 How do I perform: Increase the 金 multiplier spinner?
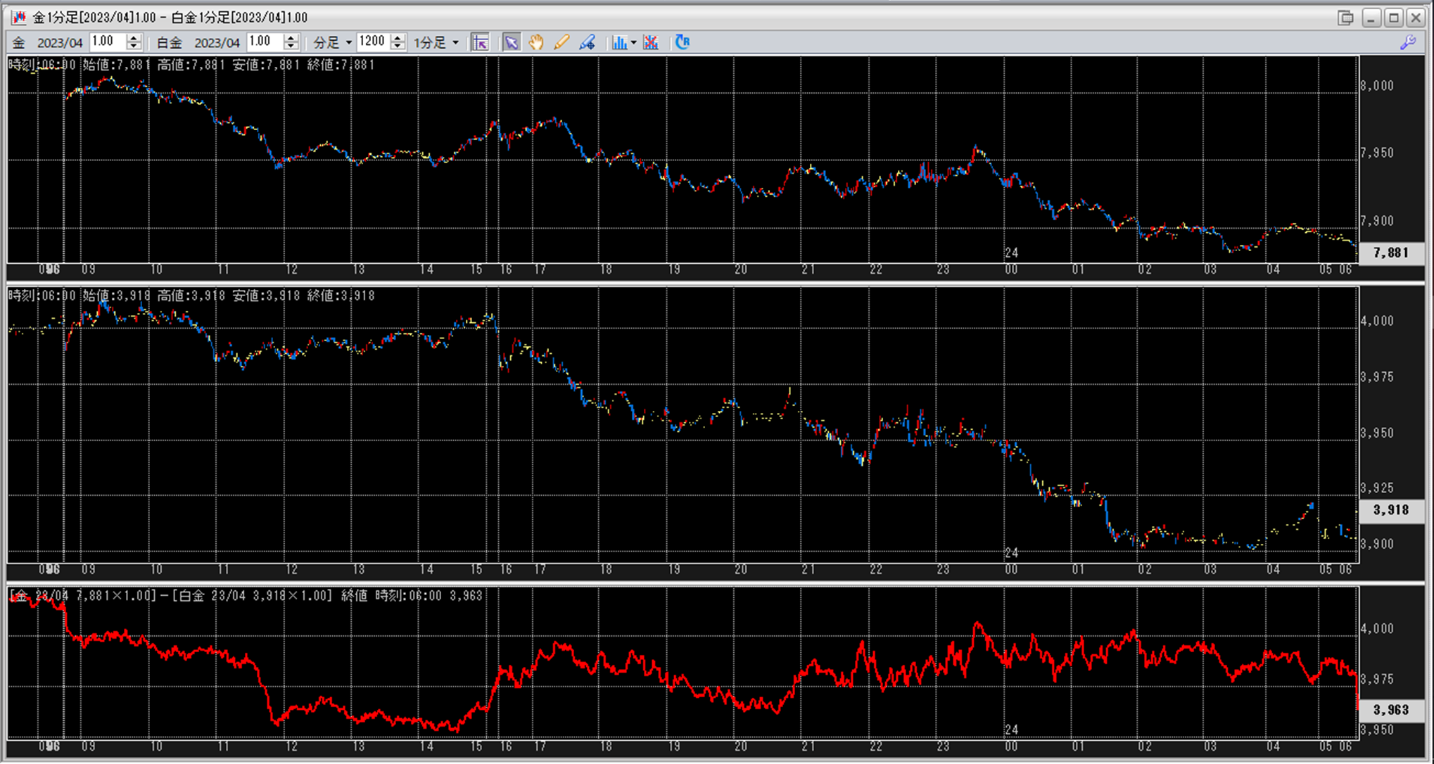click(x=134, y=38)
